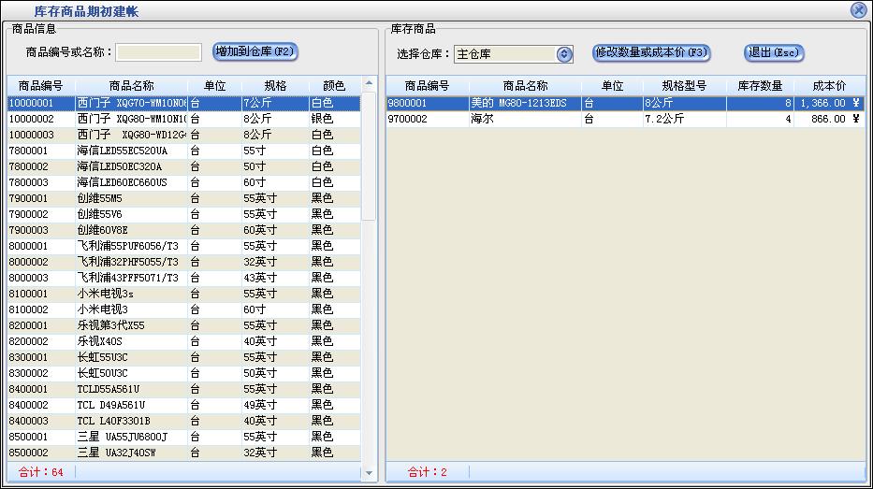Viewport: 873px width, 489px height.
Task: Sort left table by 颜色 column header
Action: (x=333, y=86)
